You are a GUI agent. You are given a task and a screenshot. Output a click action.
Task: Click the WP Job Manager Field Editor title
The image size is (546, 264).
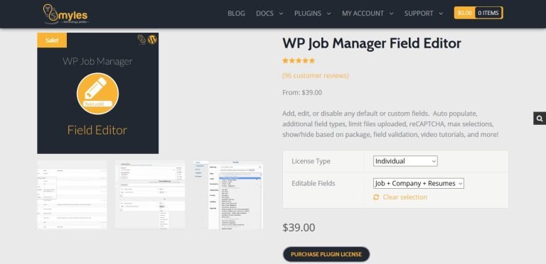tap(372, 43)
